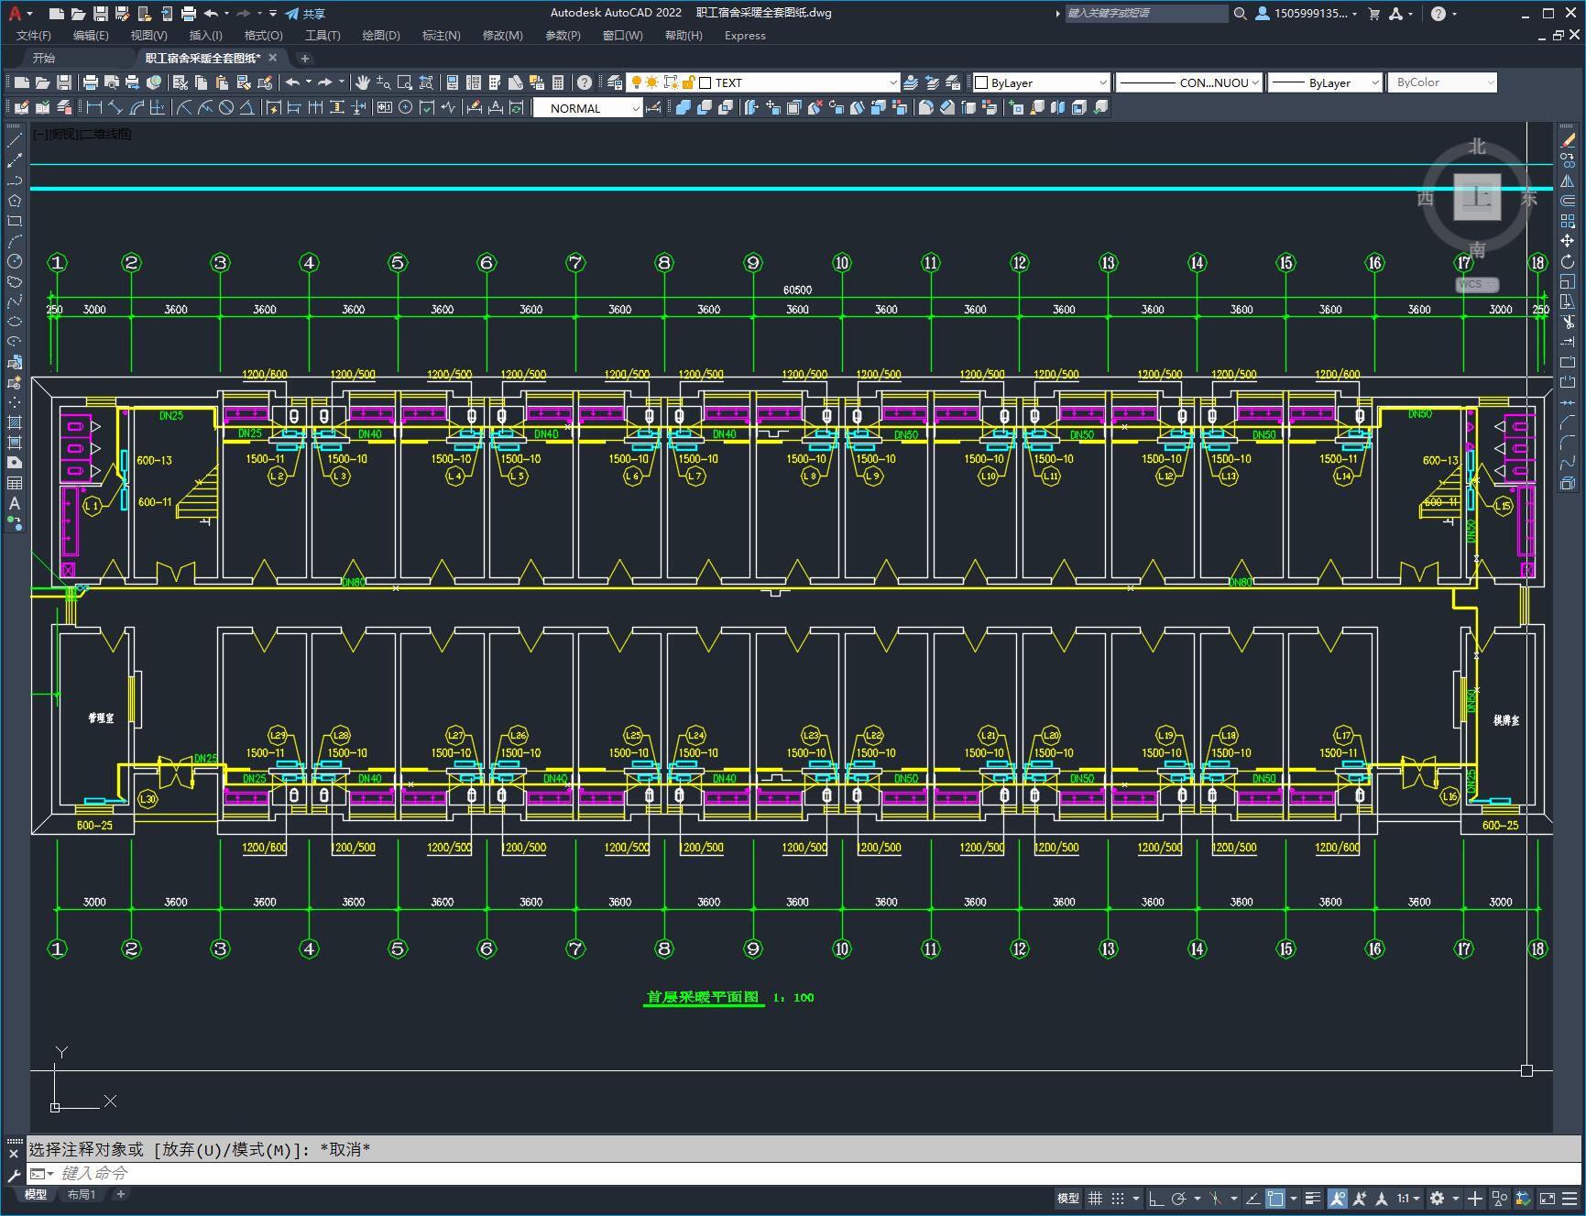Select the Line tool in draw toolbar
Image resolution: width=1586 pixels, height=1216 pixels.
15,140
